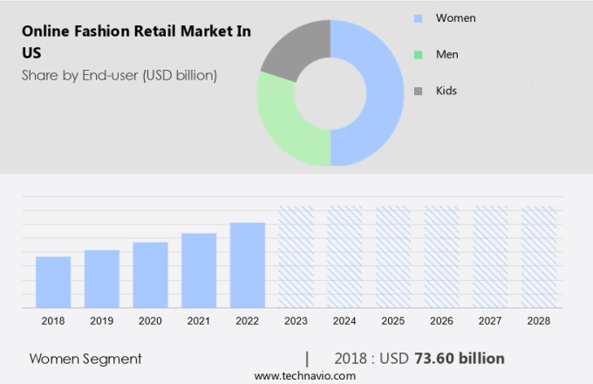Click the 2022 bar in chart
The image size is (593, 384).
(248, 265)
